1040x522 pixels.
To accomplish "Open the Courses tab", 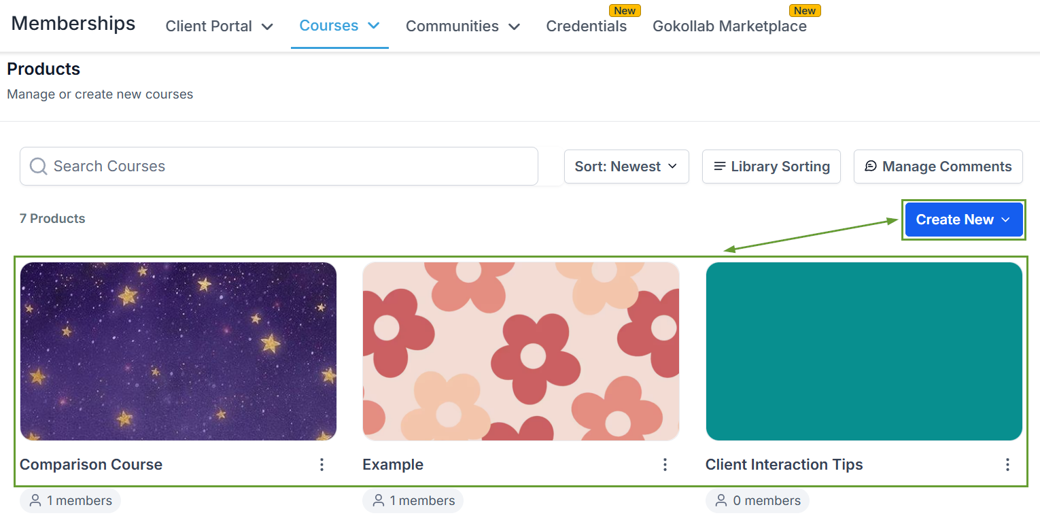I will click(x=339, y=26).
